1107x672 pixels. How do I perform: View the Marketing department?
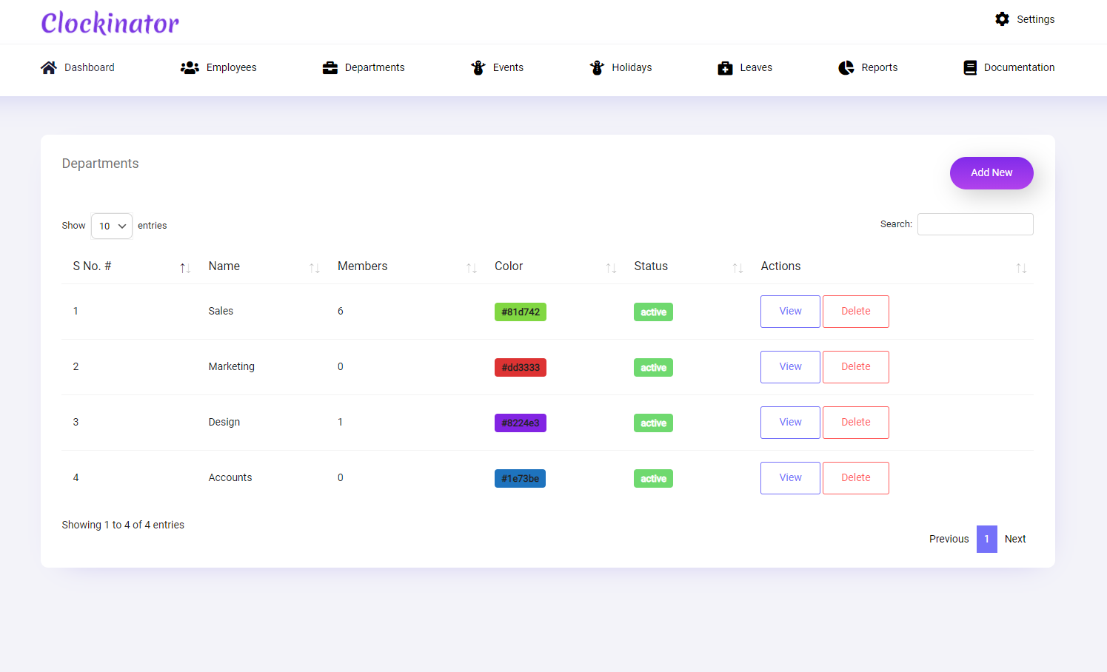click(790, 367)
